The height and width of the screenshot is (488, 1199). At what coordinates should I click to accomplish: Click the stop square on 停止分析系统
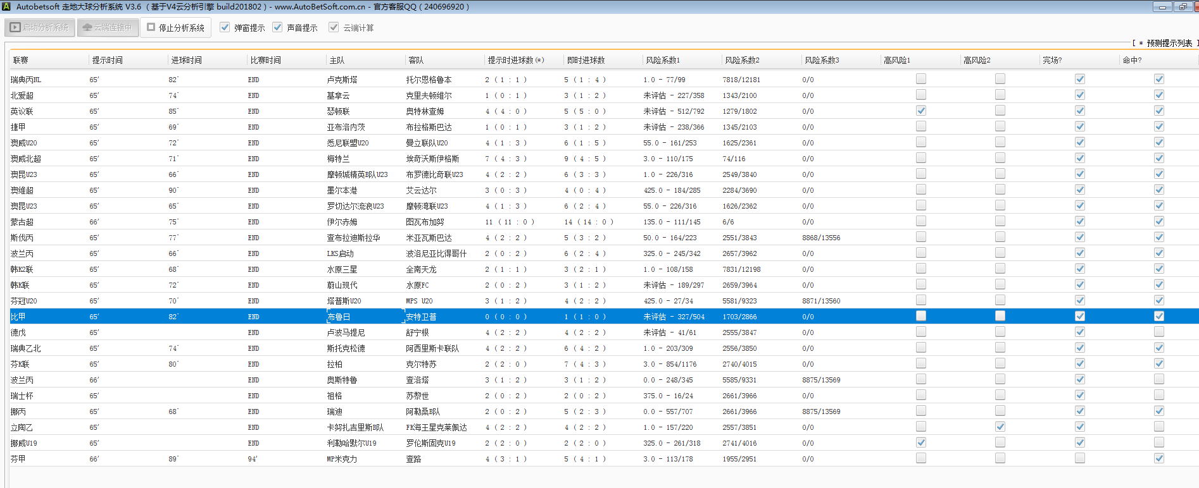tap(151, 27)
